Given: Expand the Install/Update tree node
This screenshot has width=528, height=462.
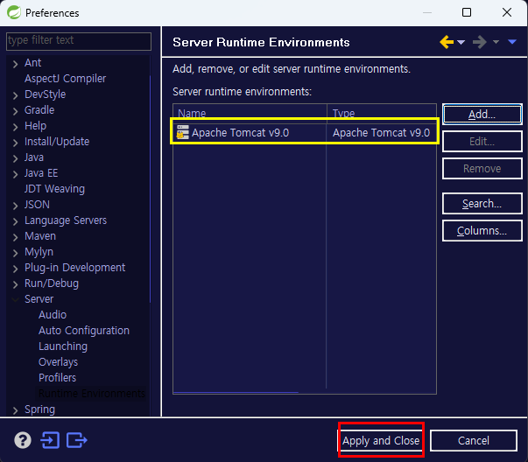Looking at the screenshot, I should pyautogui.click(x=15, y=143).
